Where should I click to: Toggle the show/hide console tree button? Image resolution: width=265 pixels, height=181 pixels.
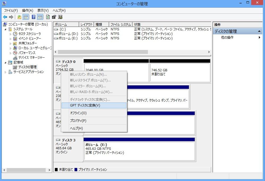point(26,17)
